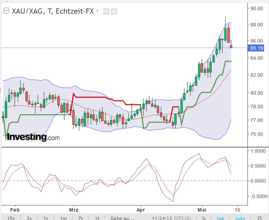Select the 3y time range button

pos(29,218)
